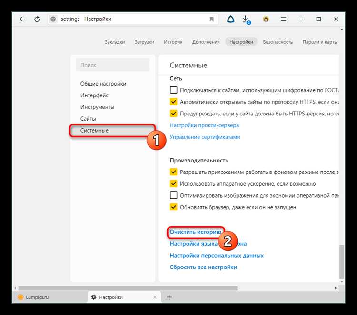Click the Очистить историю link
The width and height of the screenshot is (357, 315).
pyautogui.click(x=195, y=232)
